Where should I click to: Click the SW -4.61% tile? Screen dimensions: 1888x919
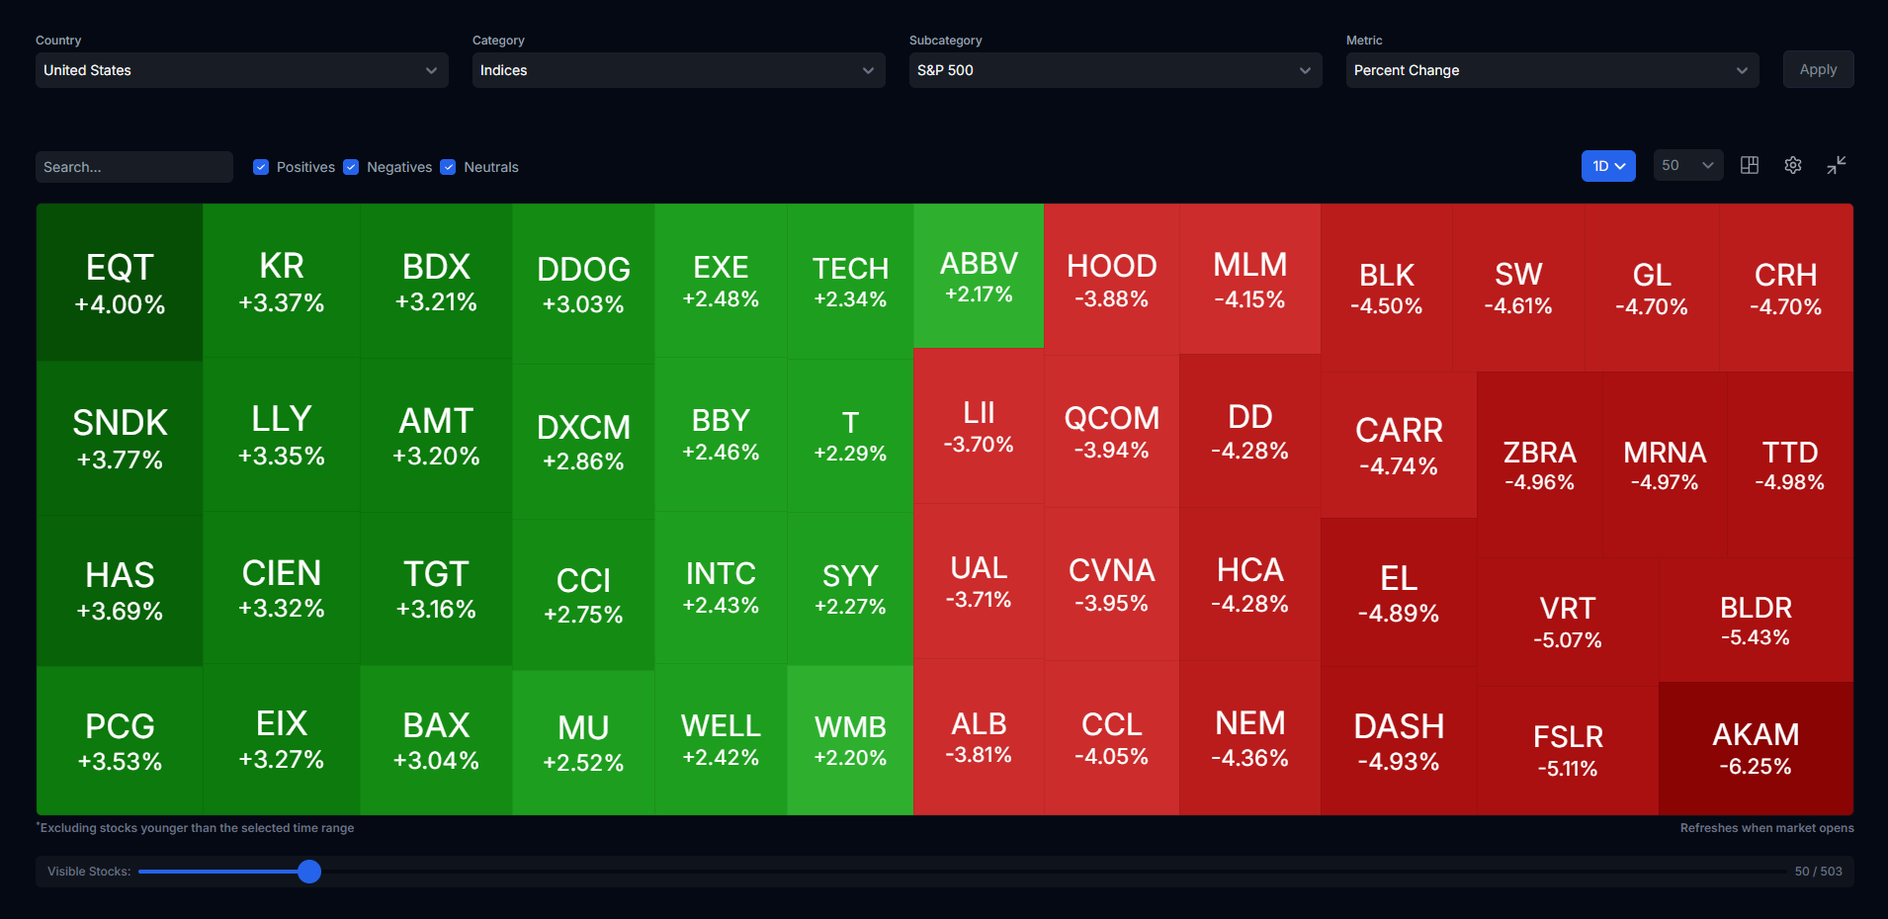[x=1518, y=288]
